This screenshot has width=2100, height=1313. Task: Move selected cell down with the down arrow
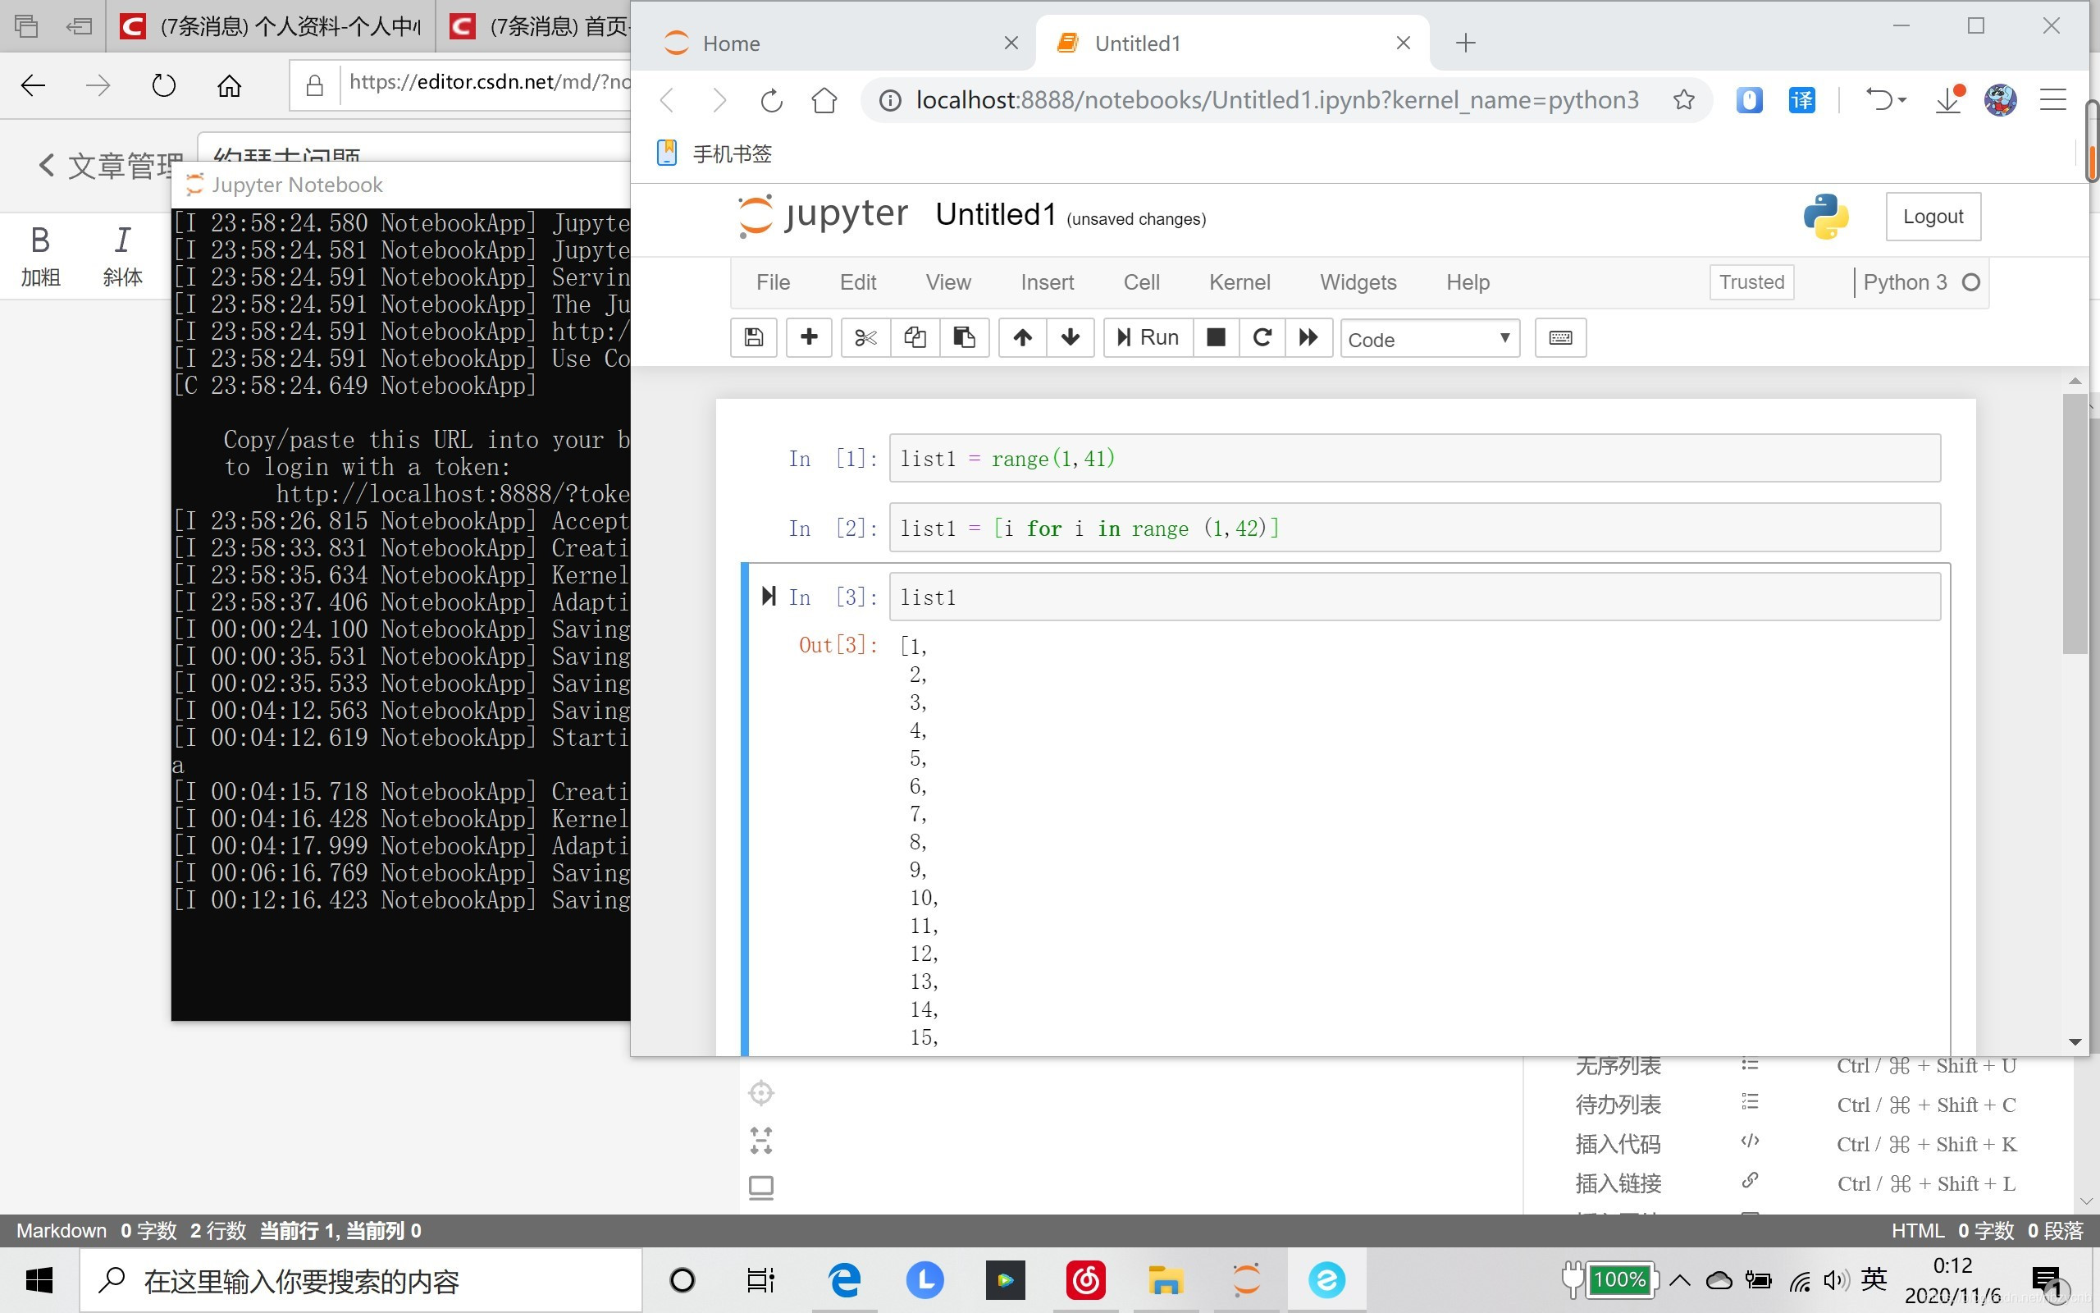1070,338
